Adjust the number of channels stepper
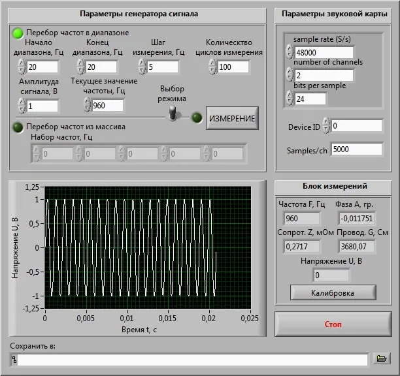 pos(289,75)
